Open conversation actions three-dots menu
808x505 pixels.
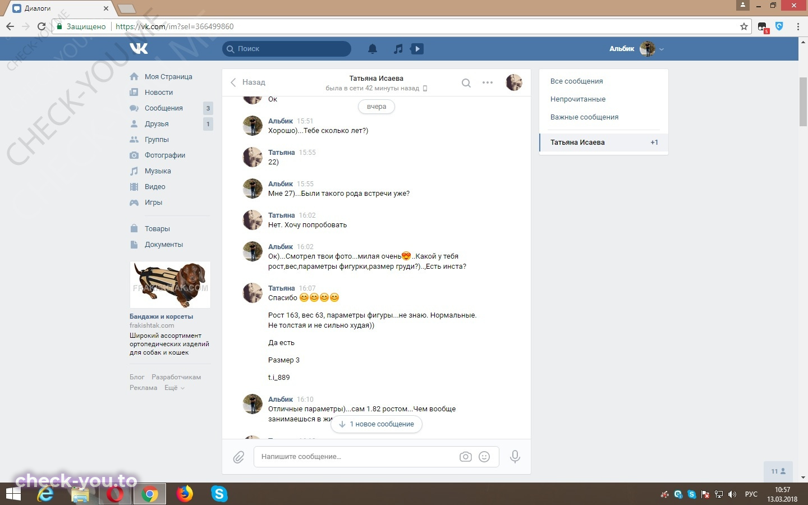click(x=488, y=82)
